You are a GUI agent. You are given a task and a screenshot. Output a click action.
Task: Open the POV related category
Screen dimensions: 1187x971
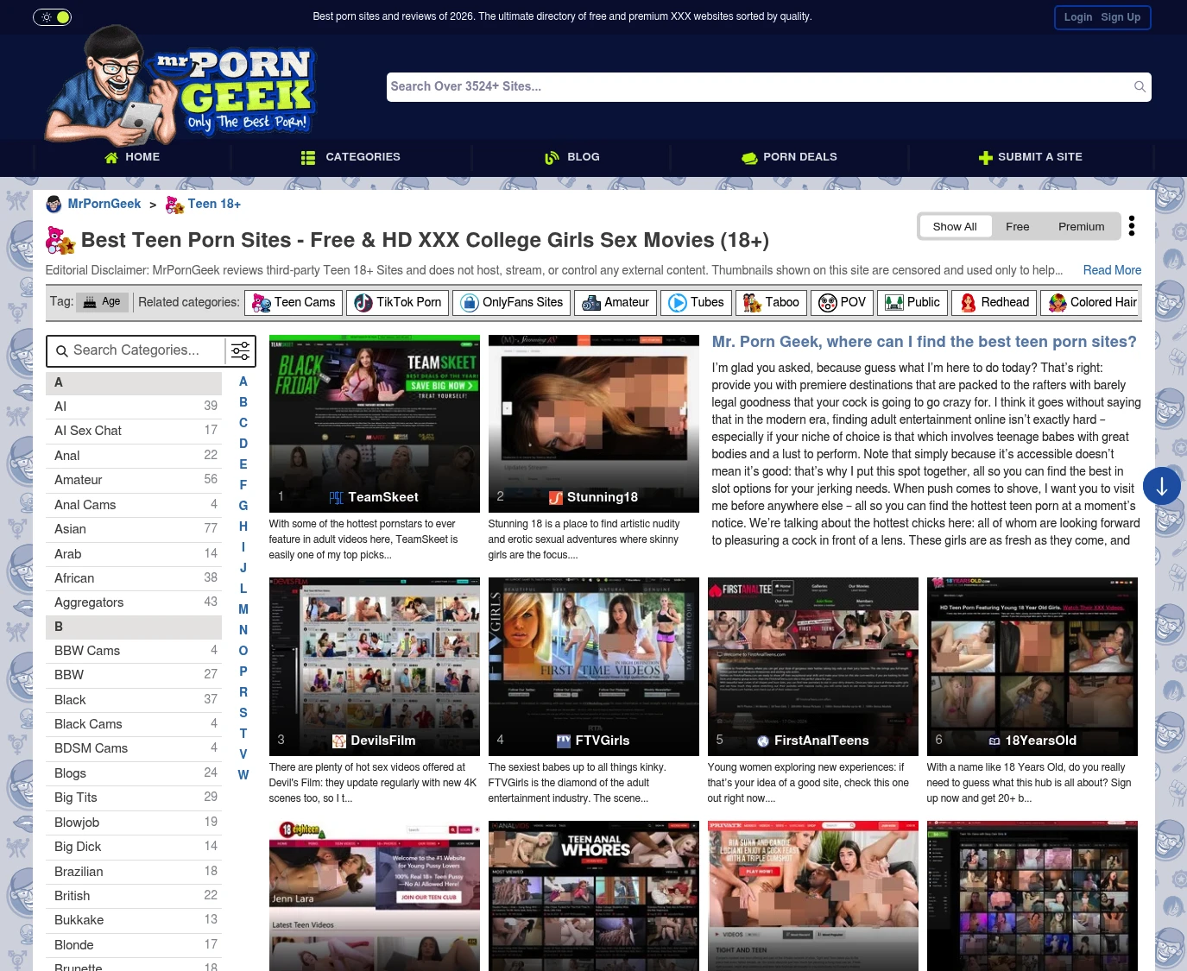[x=842, y=302]
